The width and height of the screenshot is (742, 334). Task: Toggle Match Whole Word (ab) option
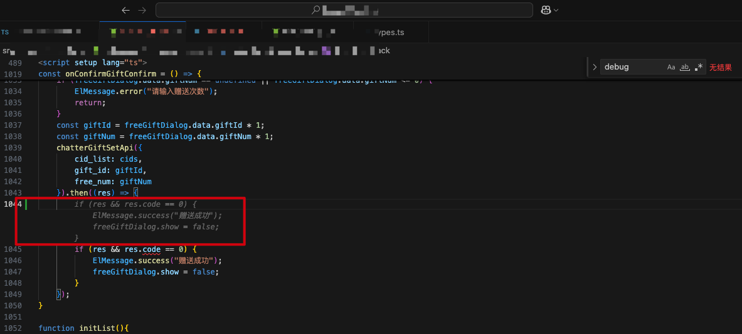coord(685,67)
